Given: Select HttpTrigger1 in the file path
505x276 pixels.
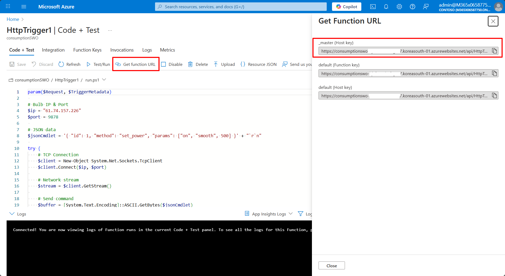Looking at the screenshot, I should pyautogui.click(x=67, y=80).
